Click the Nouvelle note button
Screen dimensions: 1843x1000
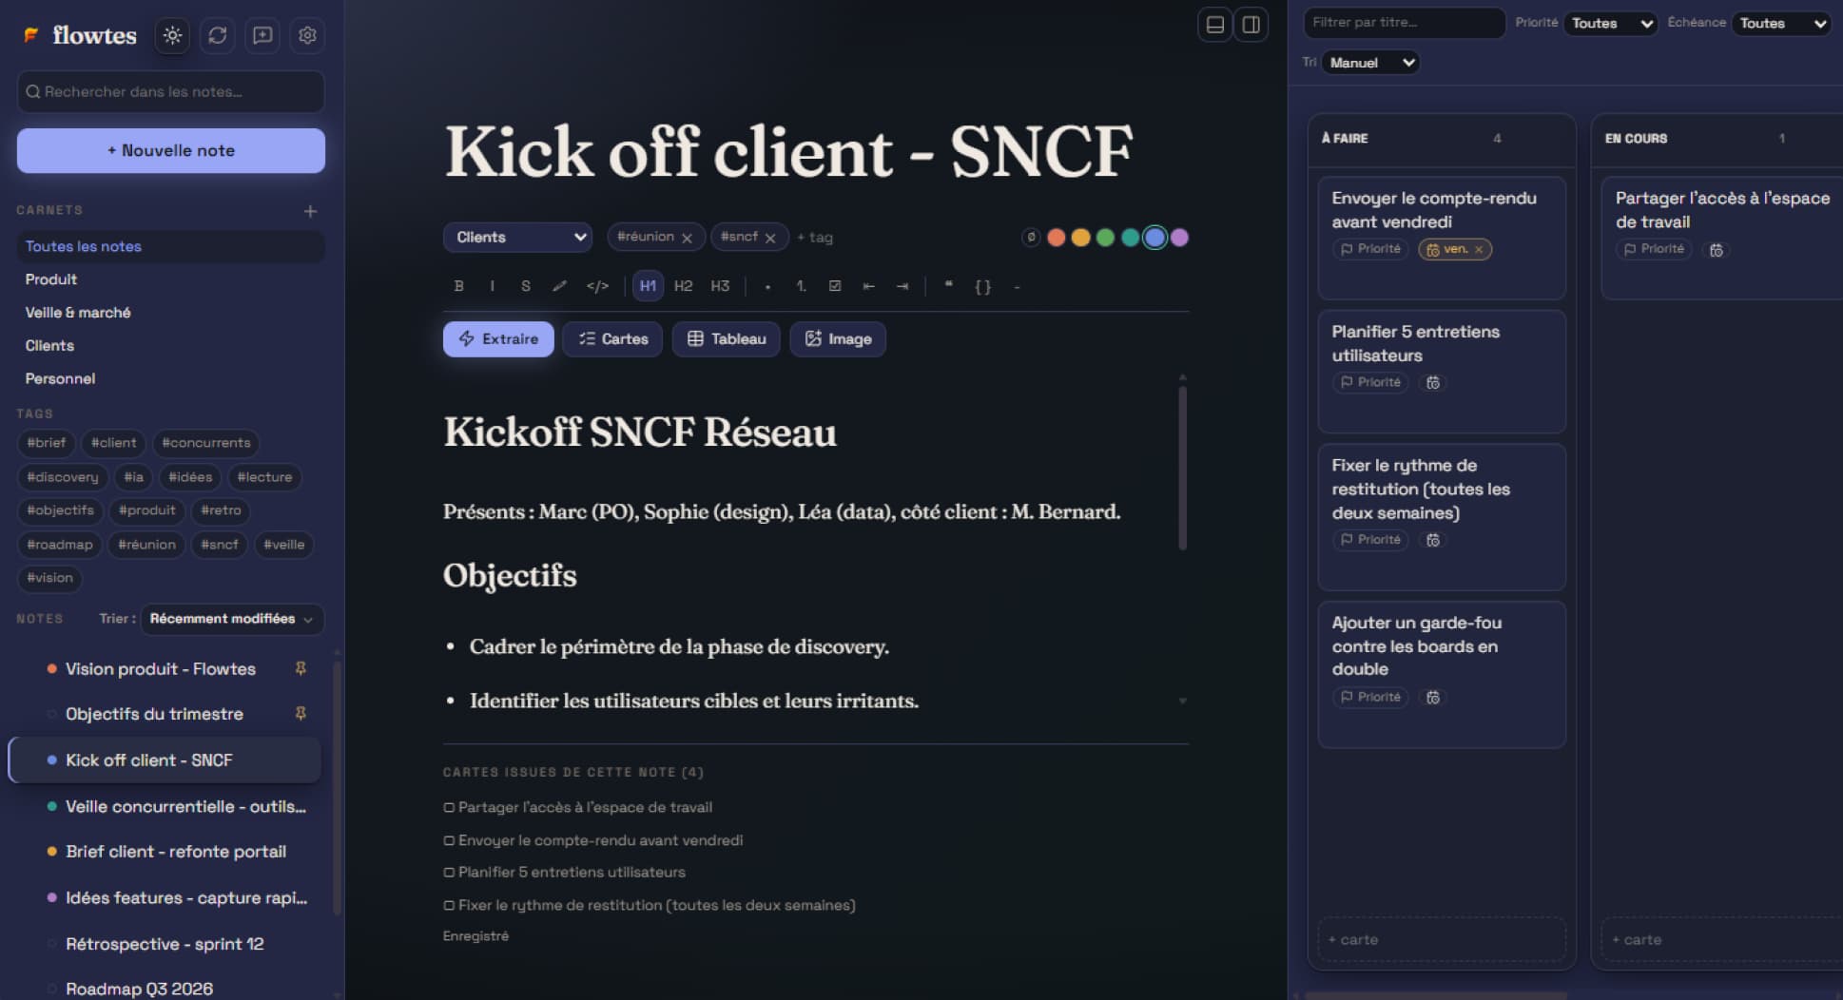pos(171,150)
